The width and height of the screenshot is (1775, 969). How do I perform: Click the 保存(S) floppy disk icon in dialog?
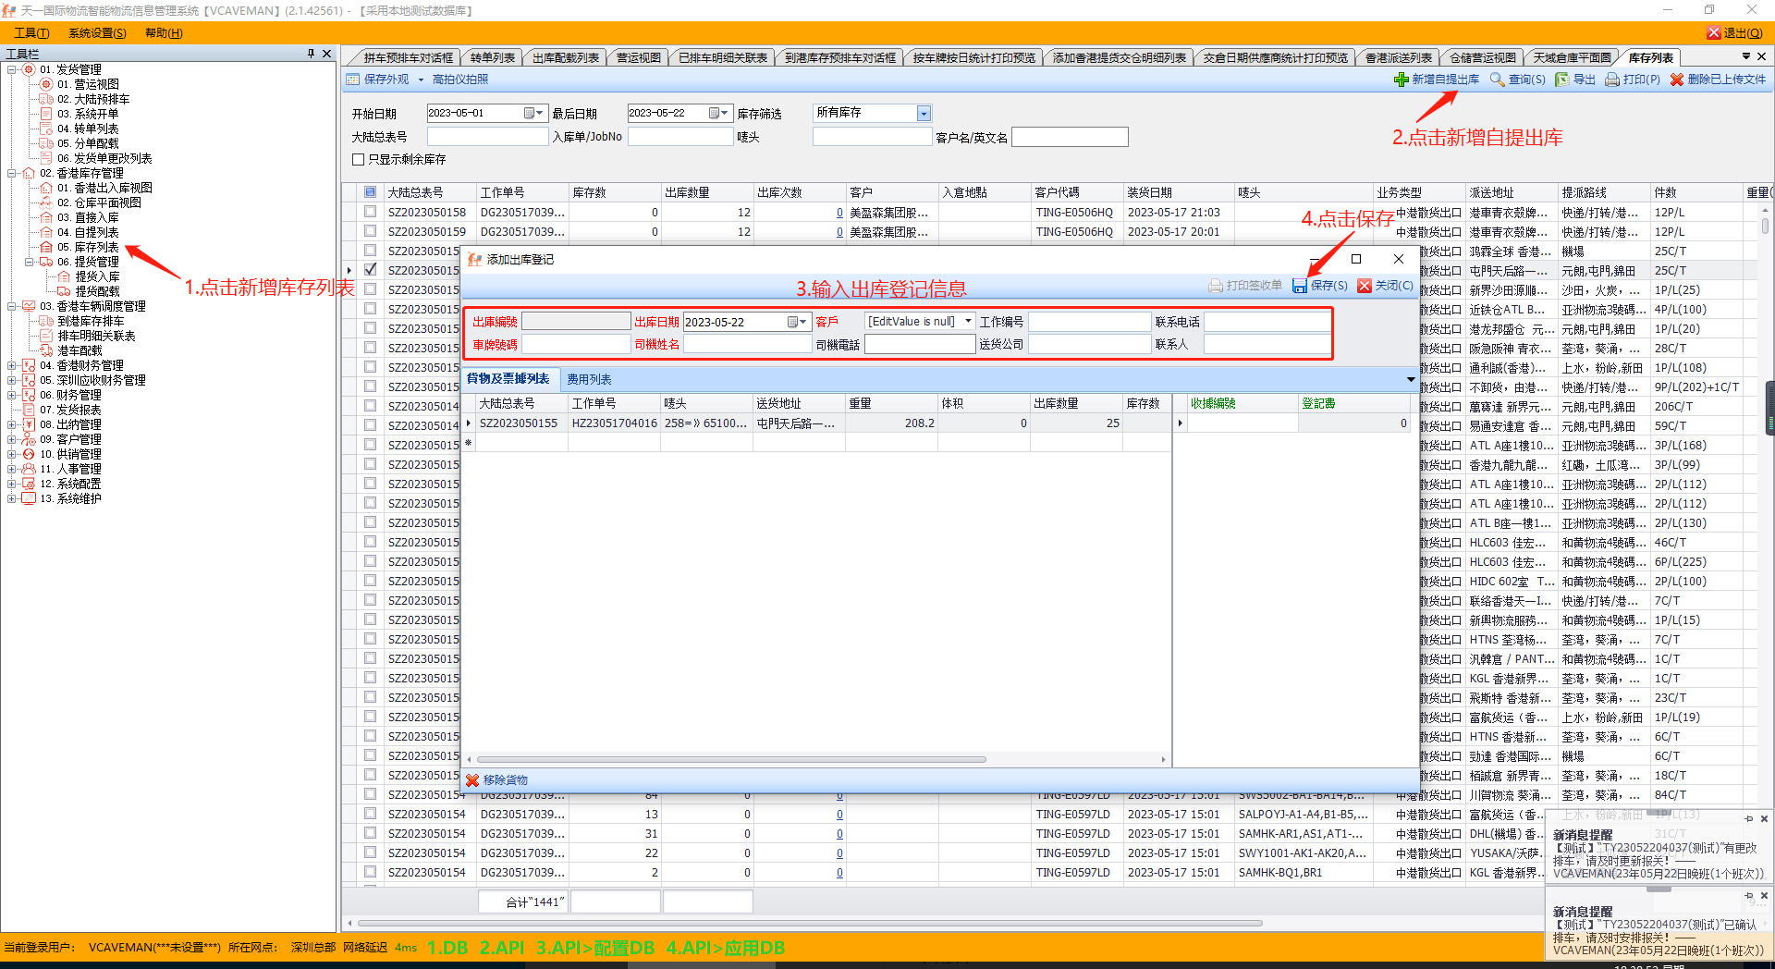click(x=1300, y=286)
